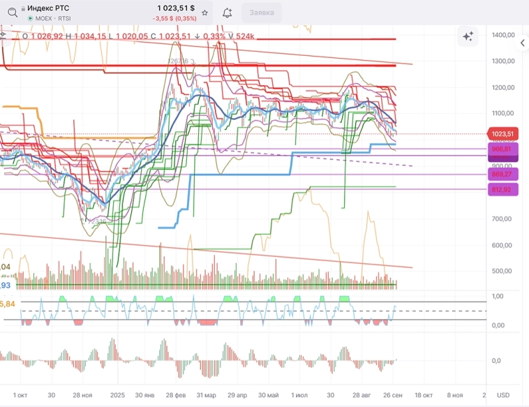Image resolution: width=529 pixels, height=407 pixels.
Task: Click the oscillator 0,00 scale label
Action: point(498,325)
